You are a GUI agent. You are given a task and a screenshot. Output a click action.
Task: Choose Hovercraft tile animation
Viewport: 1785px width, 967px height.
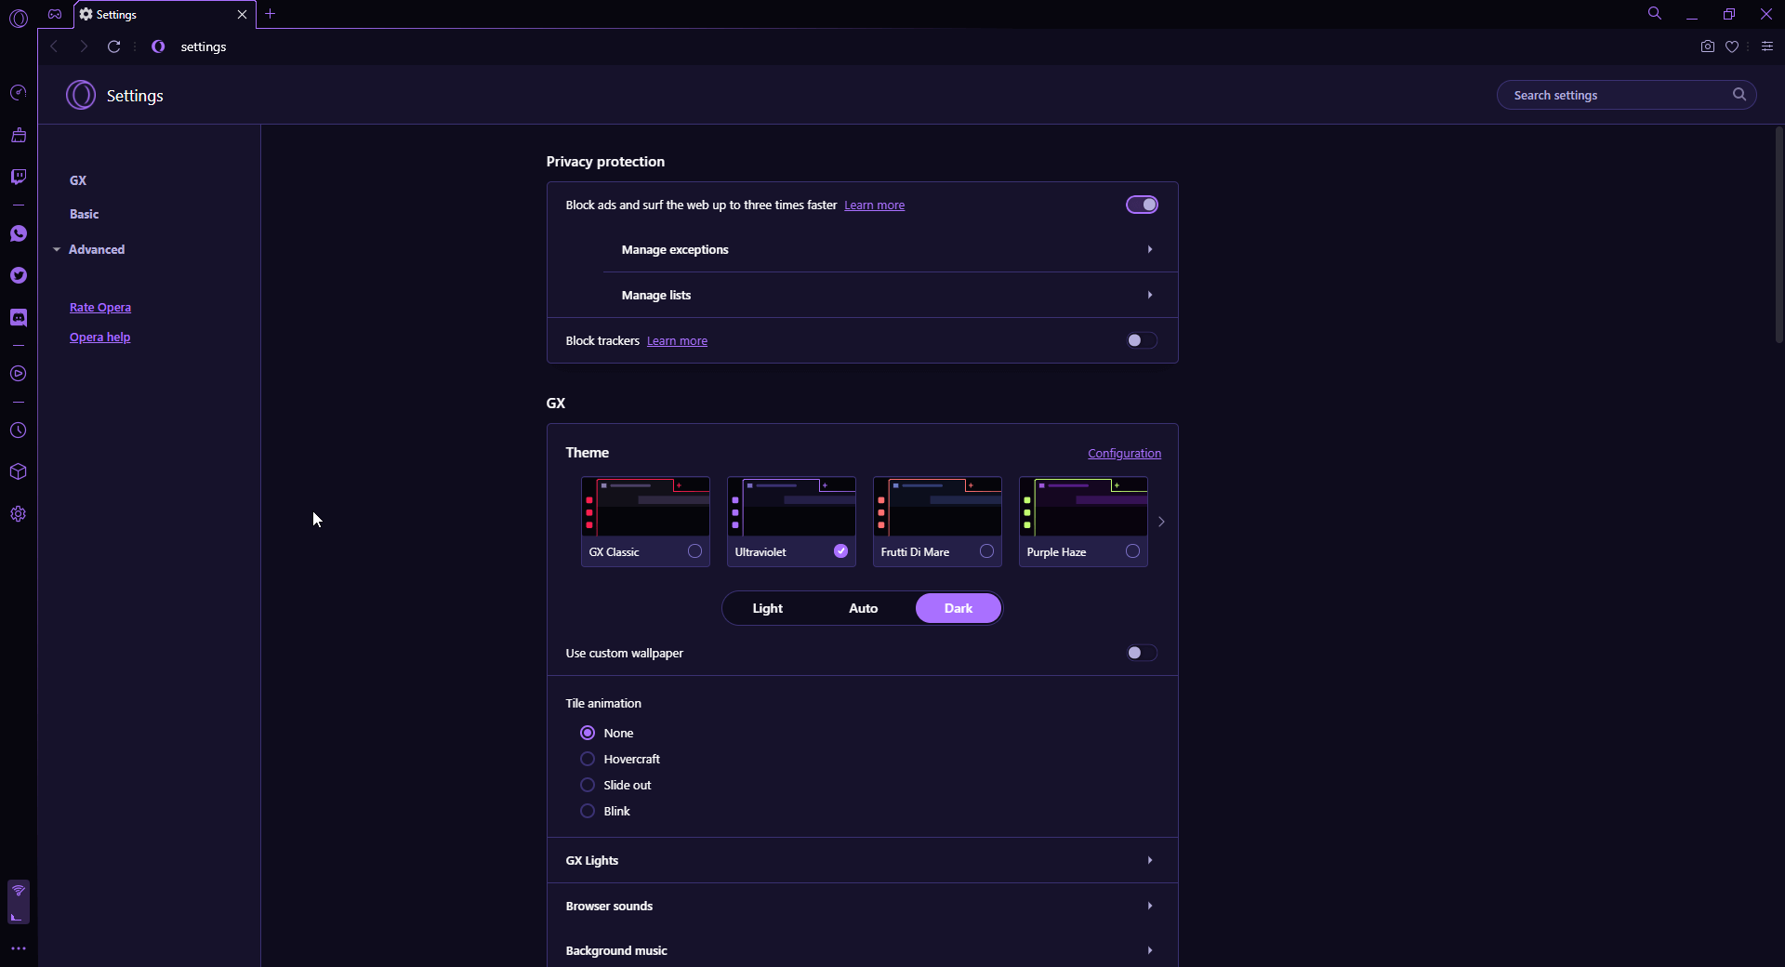588,759
